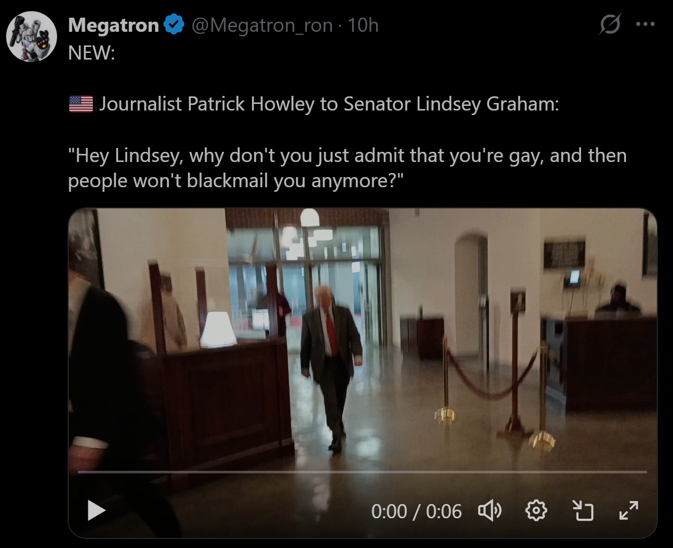This screenshot has height=548, width=673.
Task: Mute the video with the speaker icon
Action: pos(490,511)
